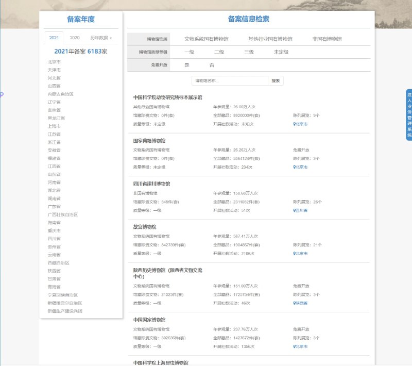The height and width of the screenshot is (366, 412).
Task: Select the 2021 year tab
Action: click(54, 37)
